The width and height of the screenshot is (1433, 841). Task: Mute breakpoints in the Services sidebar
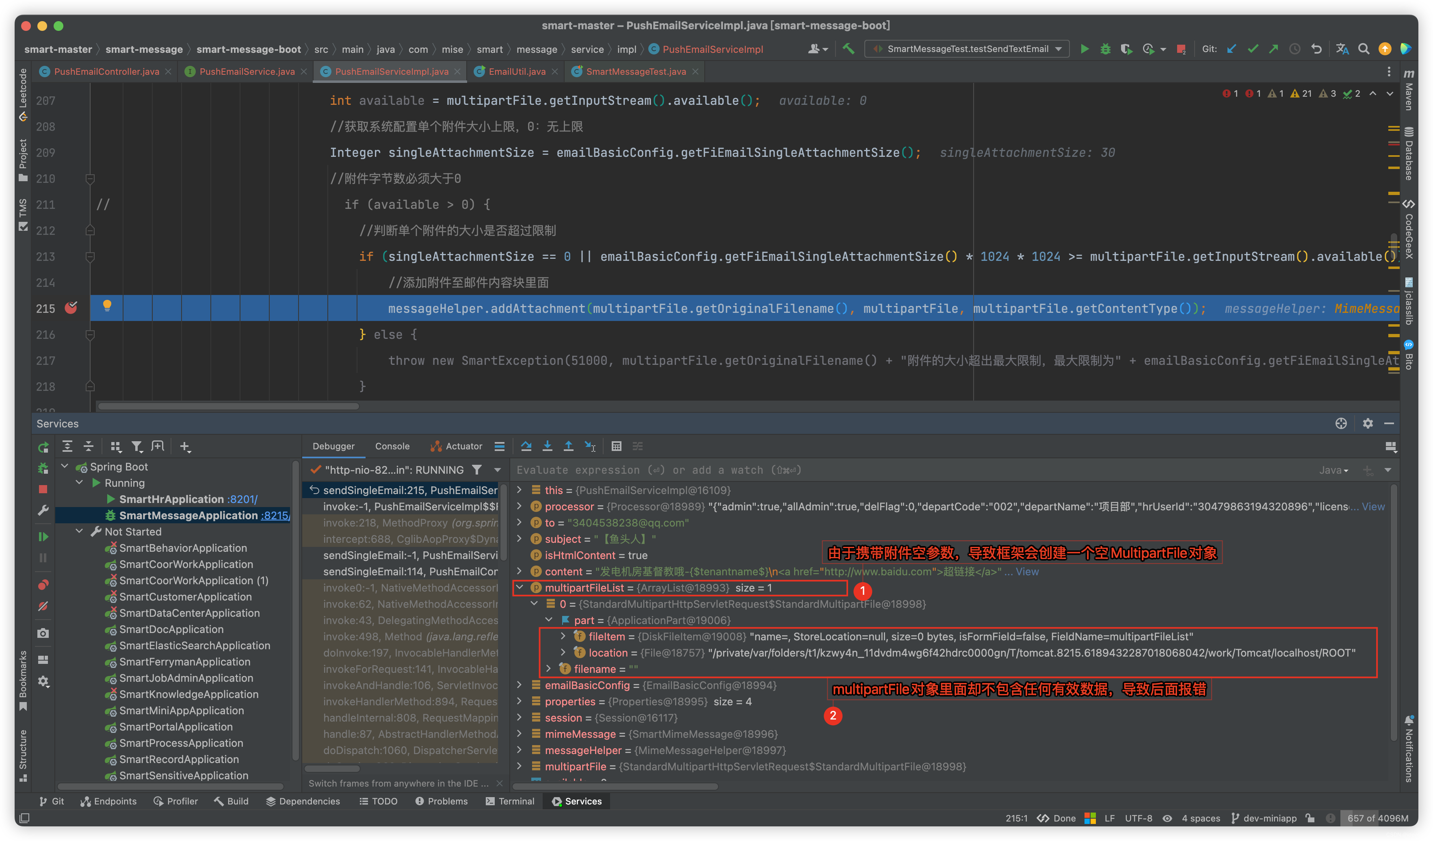[x=43, y=606]
